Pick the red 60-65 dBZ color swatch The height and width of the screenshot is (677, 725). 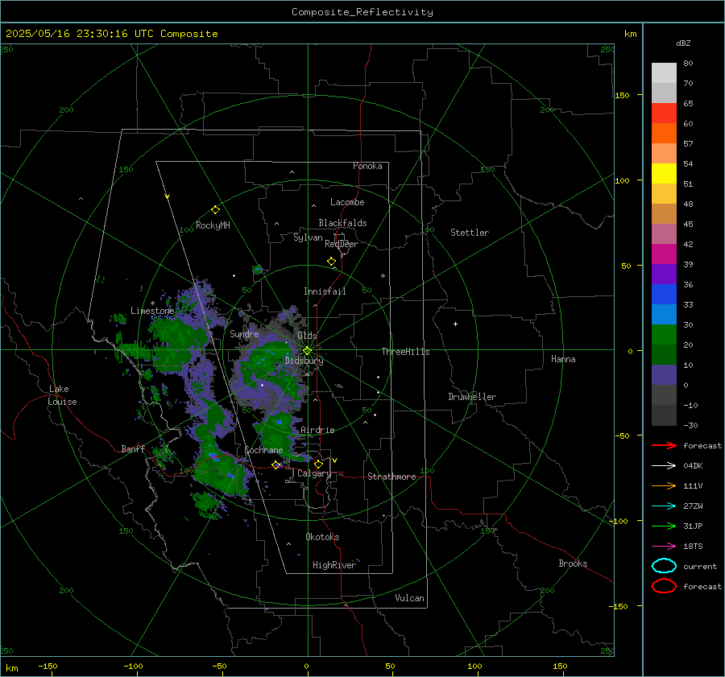pyautogui.click(x=664, y=114)
